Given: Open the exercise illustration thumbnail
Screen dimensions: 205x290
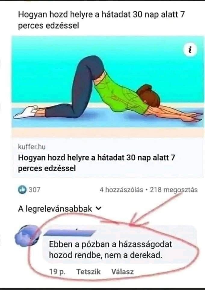Looking at the screenshot, I should pos(108,86).
